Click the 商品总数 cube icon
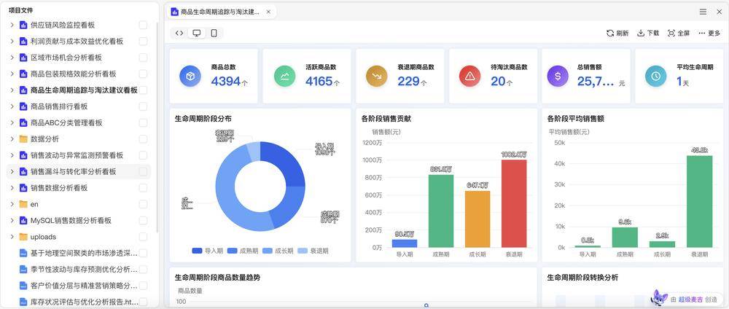The height and width of the screenshot is (309, 729). pyautogui.click(x=190, y=75)
